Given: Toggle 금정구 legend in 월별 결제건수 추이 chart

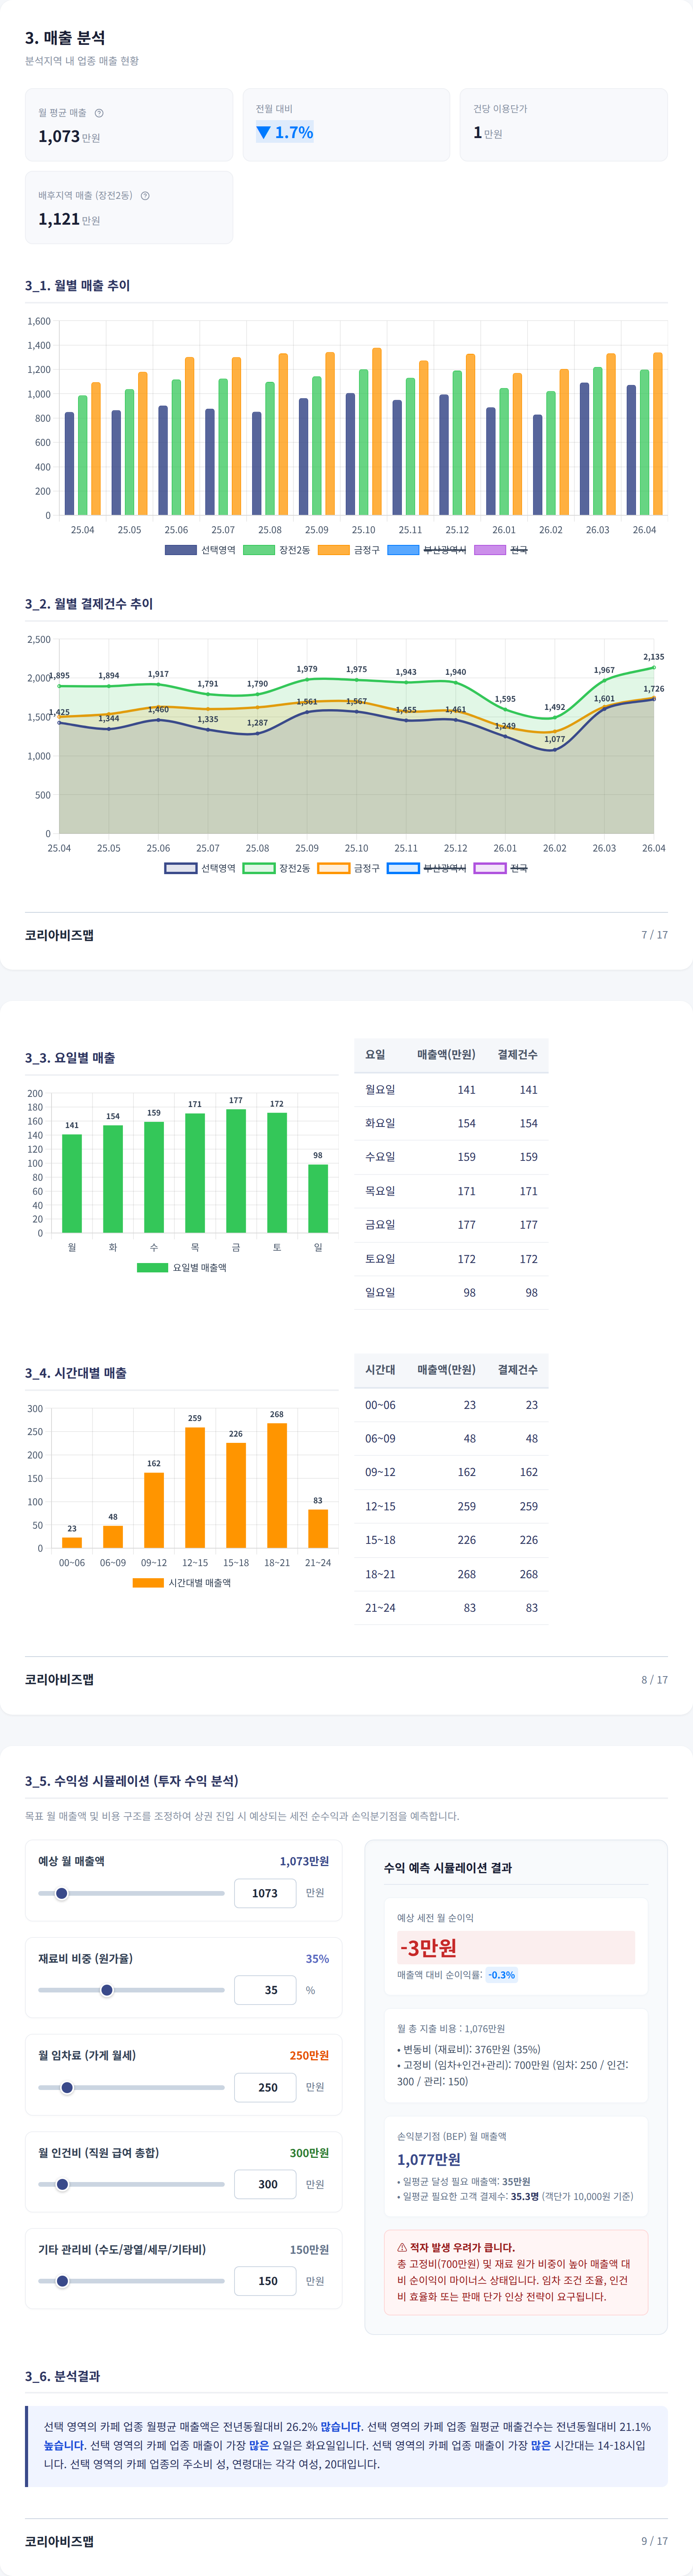Looking at the screenshot, I should coord(349,868).
